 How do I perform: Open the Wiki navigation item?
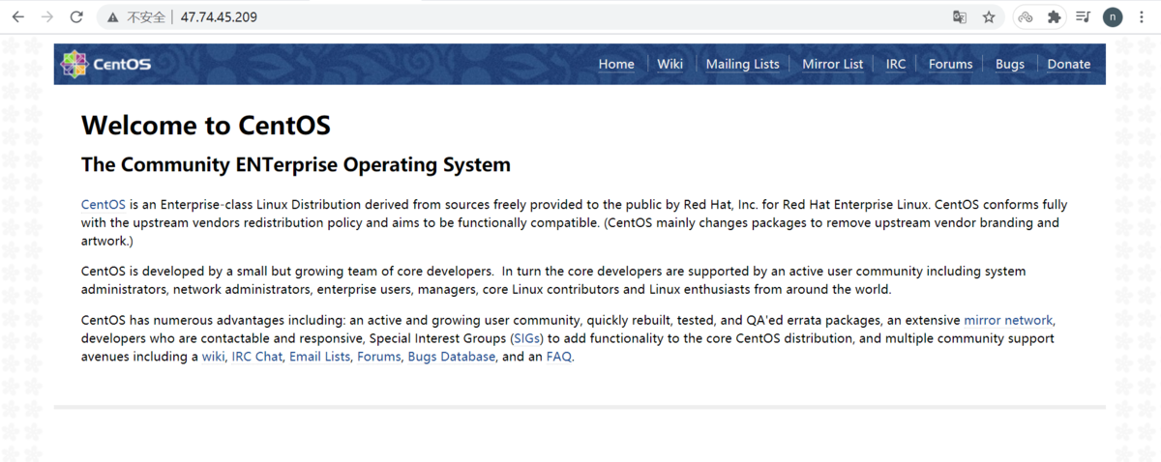pos(670,64)
